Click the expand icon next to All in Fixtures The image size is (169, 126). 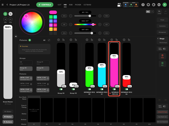click(49, 40)
